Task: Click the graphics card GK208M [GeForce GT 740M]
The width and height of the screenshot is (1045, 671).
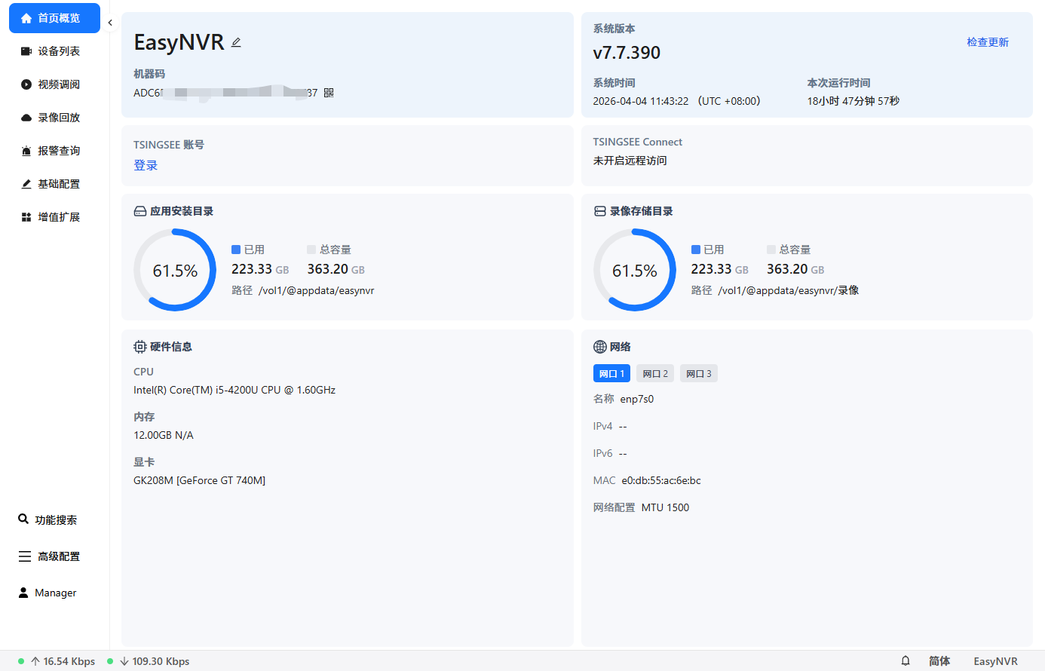Action: (200, 480)
